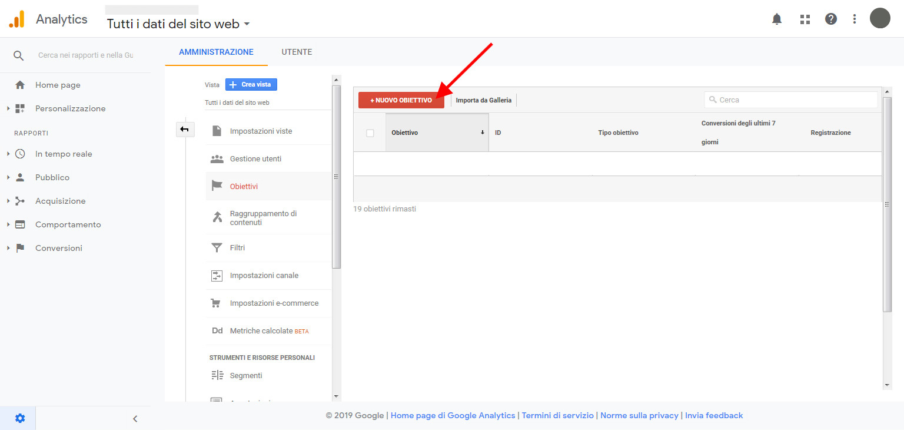Focus the Cerca field above the goals table
Image resolution: width=904 pixels, height=430 pixels.
pyautogui.click(x=791, y=100)
